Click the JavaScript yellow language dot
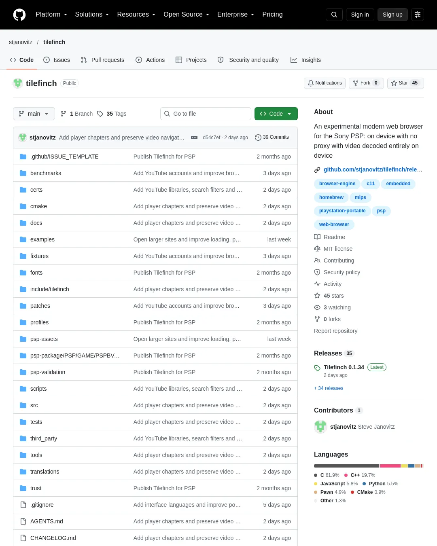The height and width of the screenshot is (546, 437). (x=316, y=484)
